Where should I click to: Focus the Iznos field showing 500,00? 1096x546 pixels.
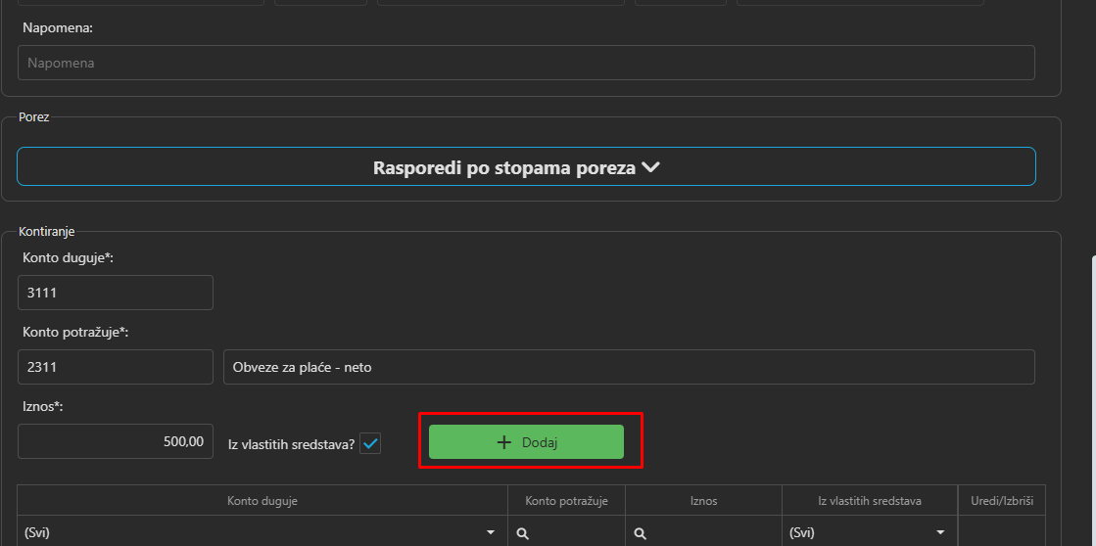click(116, 441)
